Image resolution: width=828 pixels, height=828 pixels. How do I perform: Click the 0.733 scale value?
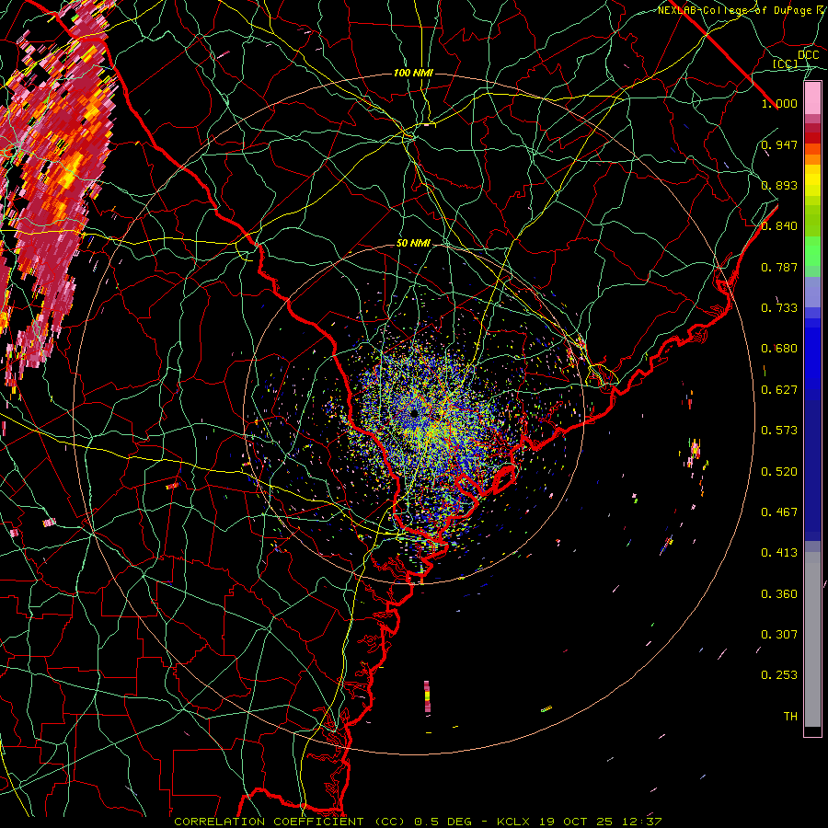[779, 308]
